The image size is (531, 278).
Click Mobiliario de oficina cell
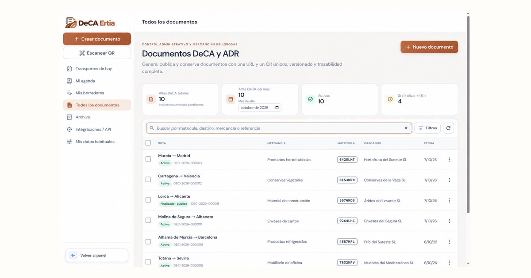pos(285,263)
